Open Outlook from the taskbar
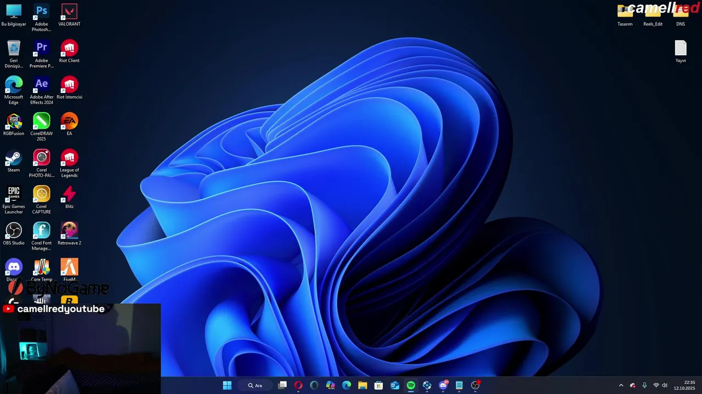This screenshot has width=702, height=394. [395, 385]
